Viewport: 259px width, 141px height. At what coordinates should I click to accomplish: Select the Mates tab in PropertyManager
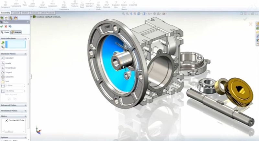(5, 32)
